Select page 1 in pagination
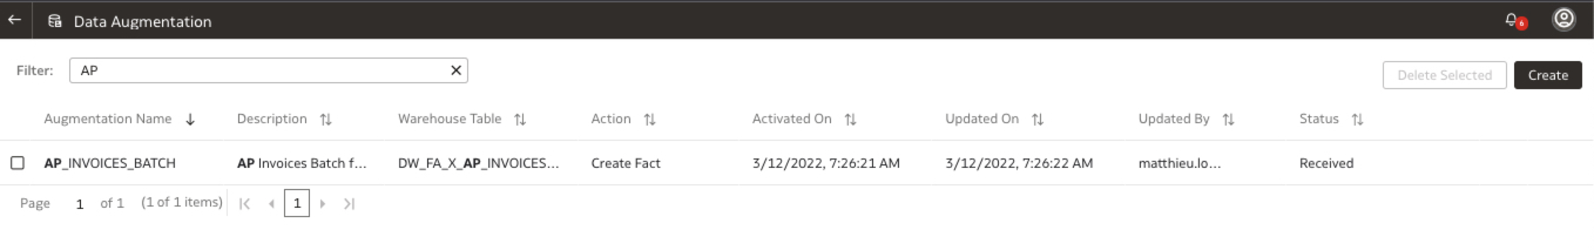The height and width of the screenshot is (250, 1594). 297,203
